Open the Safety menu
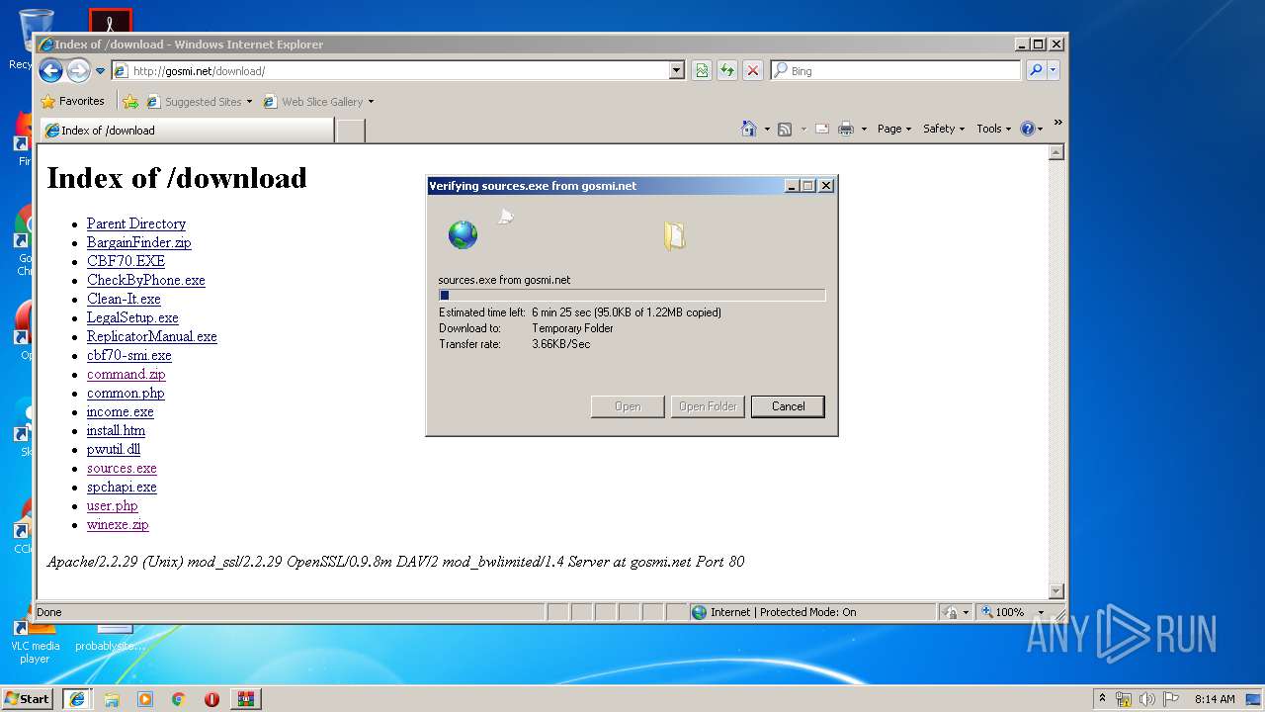Viewport: 1265px width, 712px height. tap(944, 129)
